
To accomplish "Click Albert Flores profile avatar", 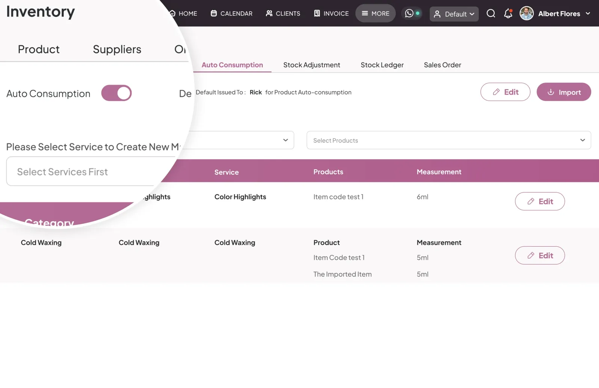I will tap(527, 13).
